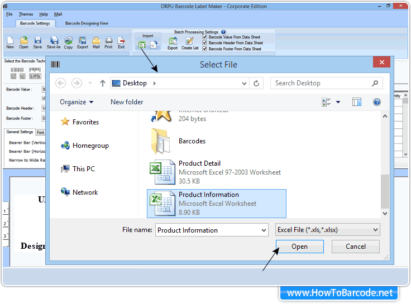Image resolution: width=411 pixels, height=304 pixels.
Task: Click the Open toolbar icon in main window
Action: point(23,43)
